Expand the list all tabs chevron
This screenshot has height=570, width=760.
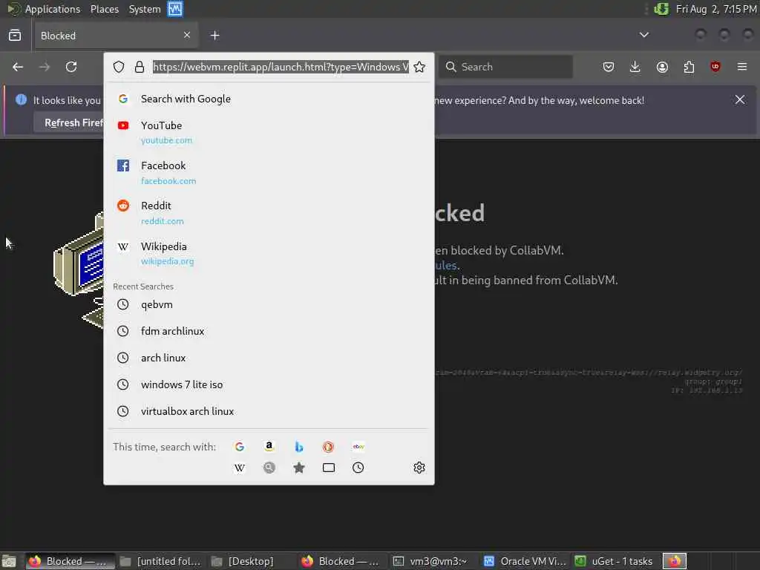click(x=644, y=35)
